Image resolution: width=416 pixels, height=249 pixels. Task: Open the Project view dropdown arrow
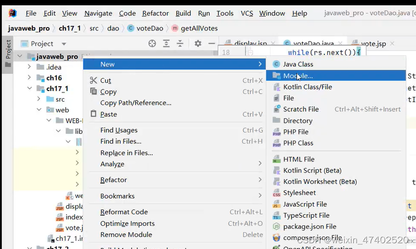click(64, 44)
